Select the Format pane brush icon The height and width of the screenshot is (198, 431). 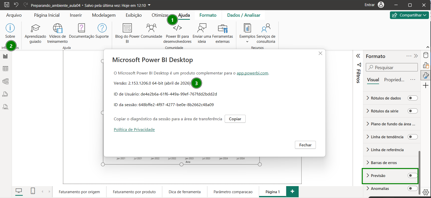(x=426, y=75)
